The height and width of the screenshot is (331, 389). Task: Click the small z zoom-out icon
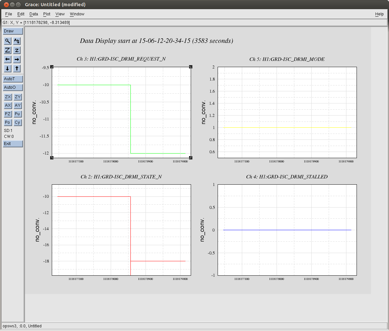tap(17, 50)
